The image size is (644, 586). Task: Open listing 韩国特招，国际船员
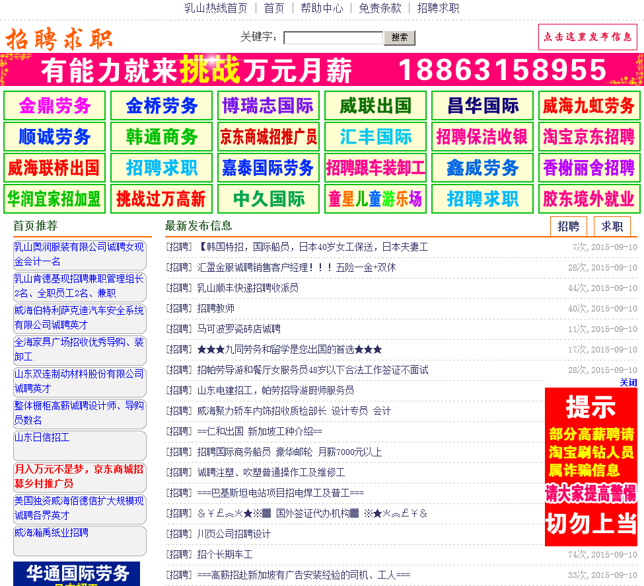click(x=313, y=247)
